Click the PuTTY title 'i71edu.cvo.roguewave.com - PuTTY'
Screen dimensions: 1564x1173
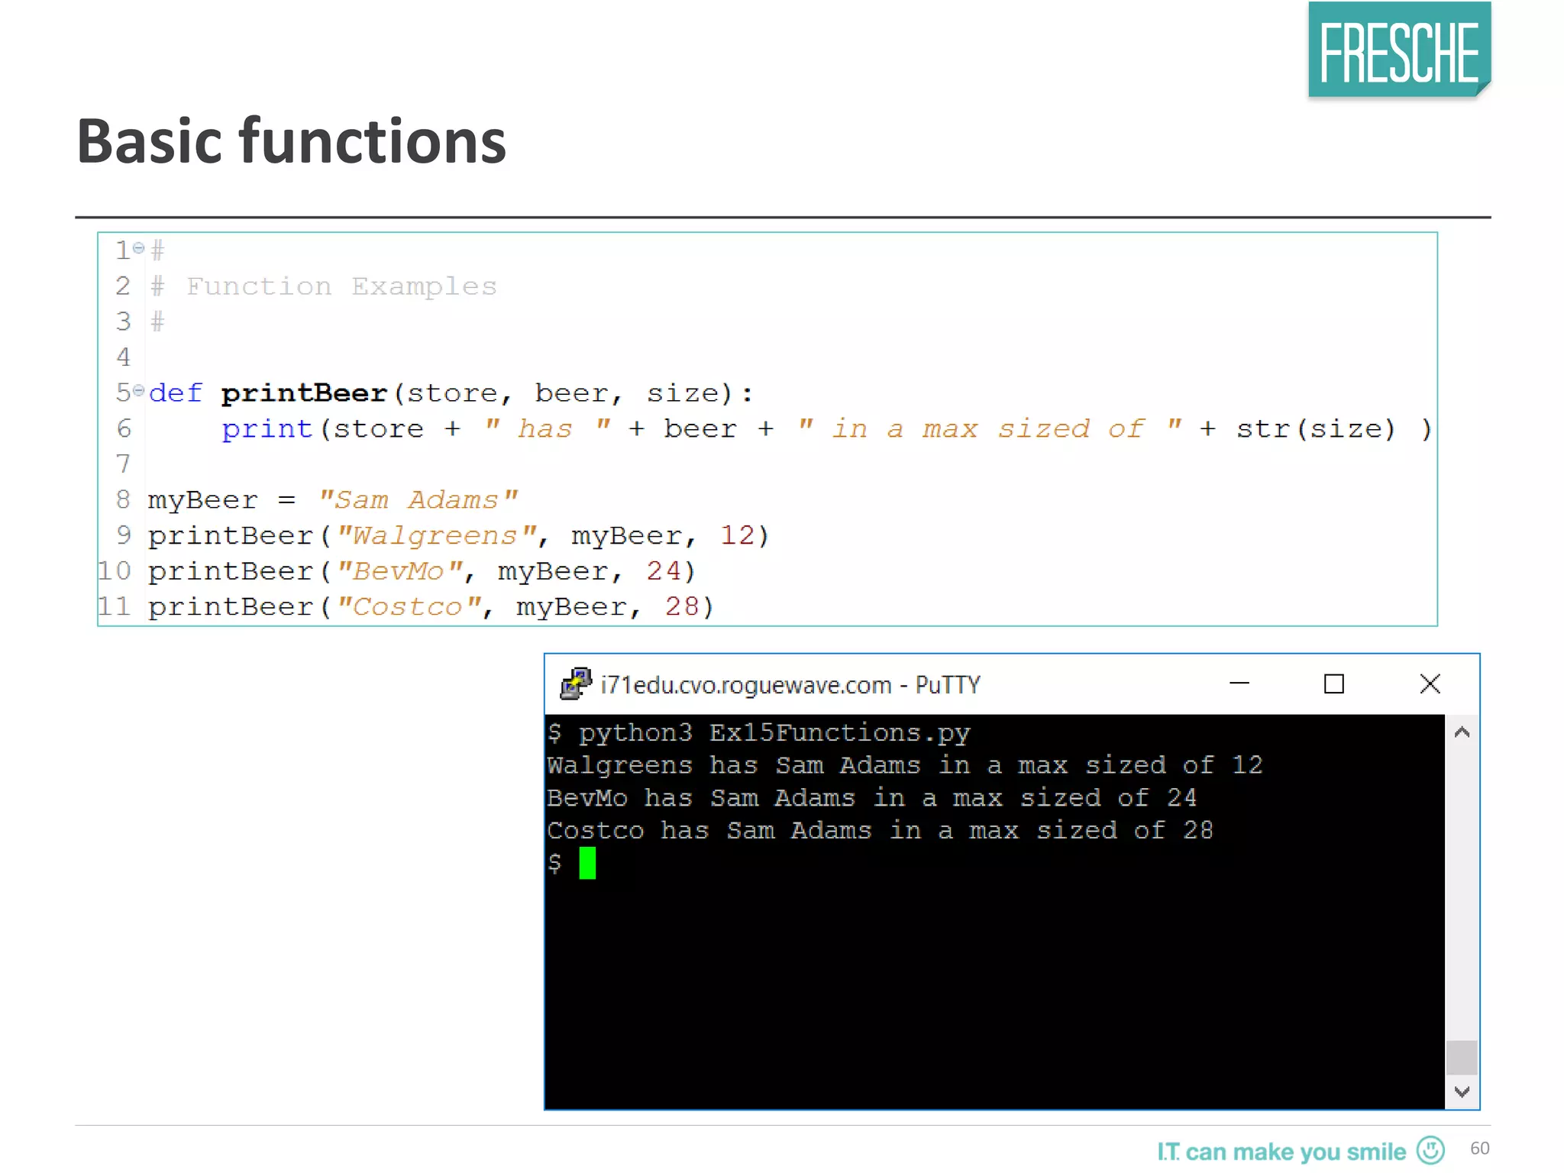pos(790,685)
